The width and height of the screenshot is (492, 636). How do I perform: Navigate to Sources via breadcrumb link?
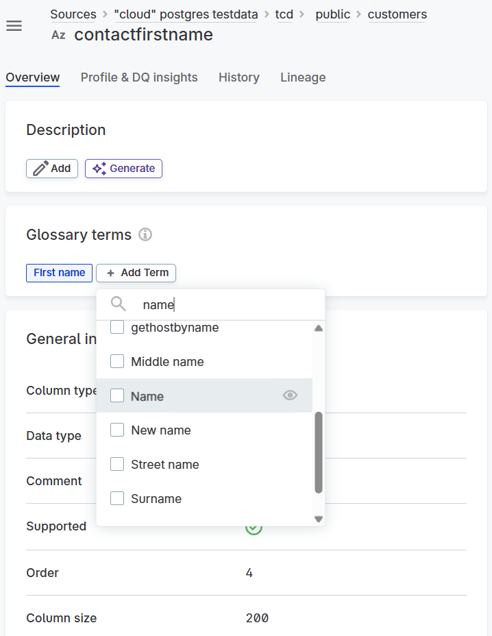[73, 14]
